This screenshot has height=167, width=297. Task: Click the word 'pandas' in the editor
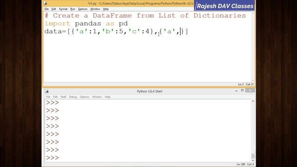[88, 24]
